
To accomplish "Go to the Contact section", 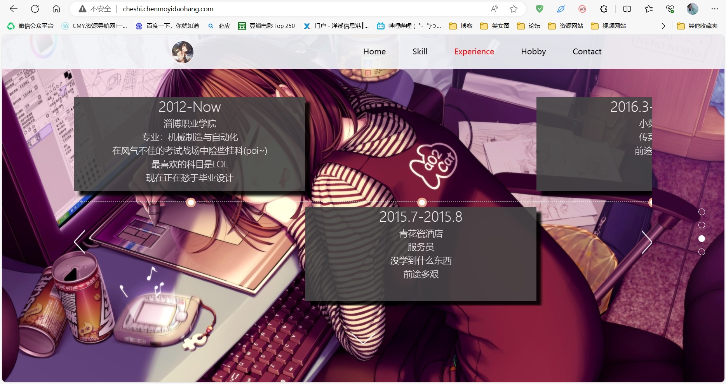I will [587, 52].
